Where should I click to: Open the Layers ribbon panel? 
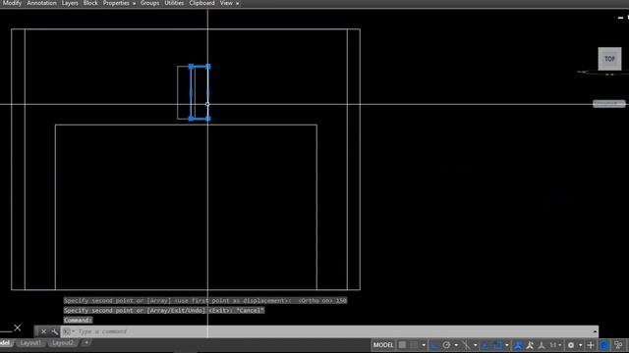(x=70, y=3)
